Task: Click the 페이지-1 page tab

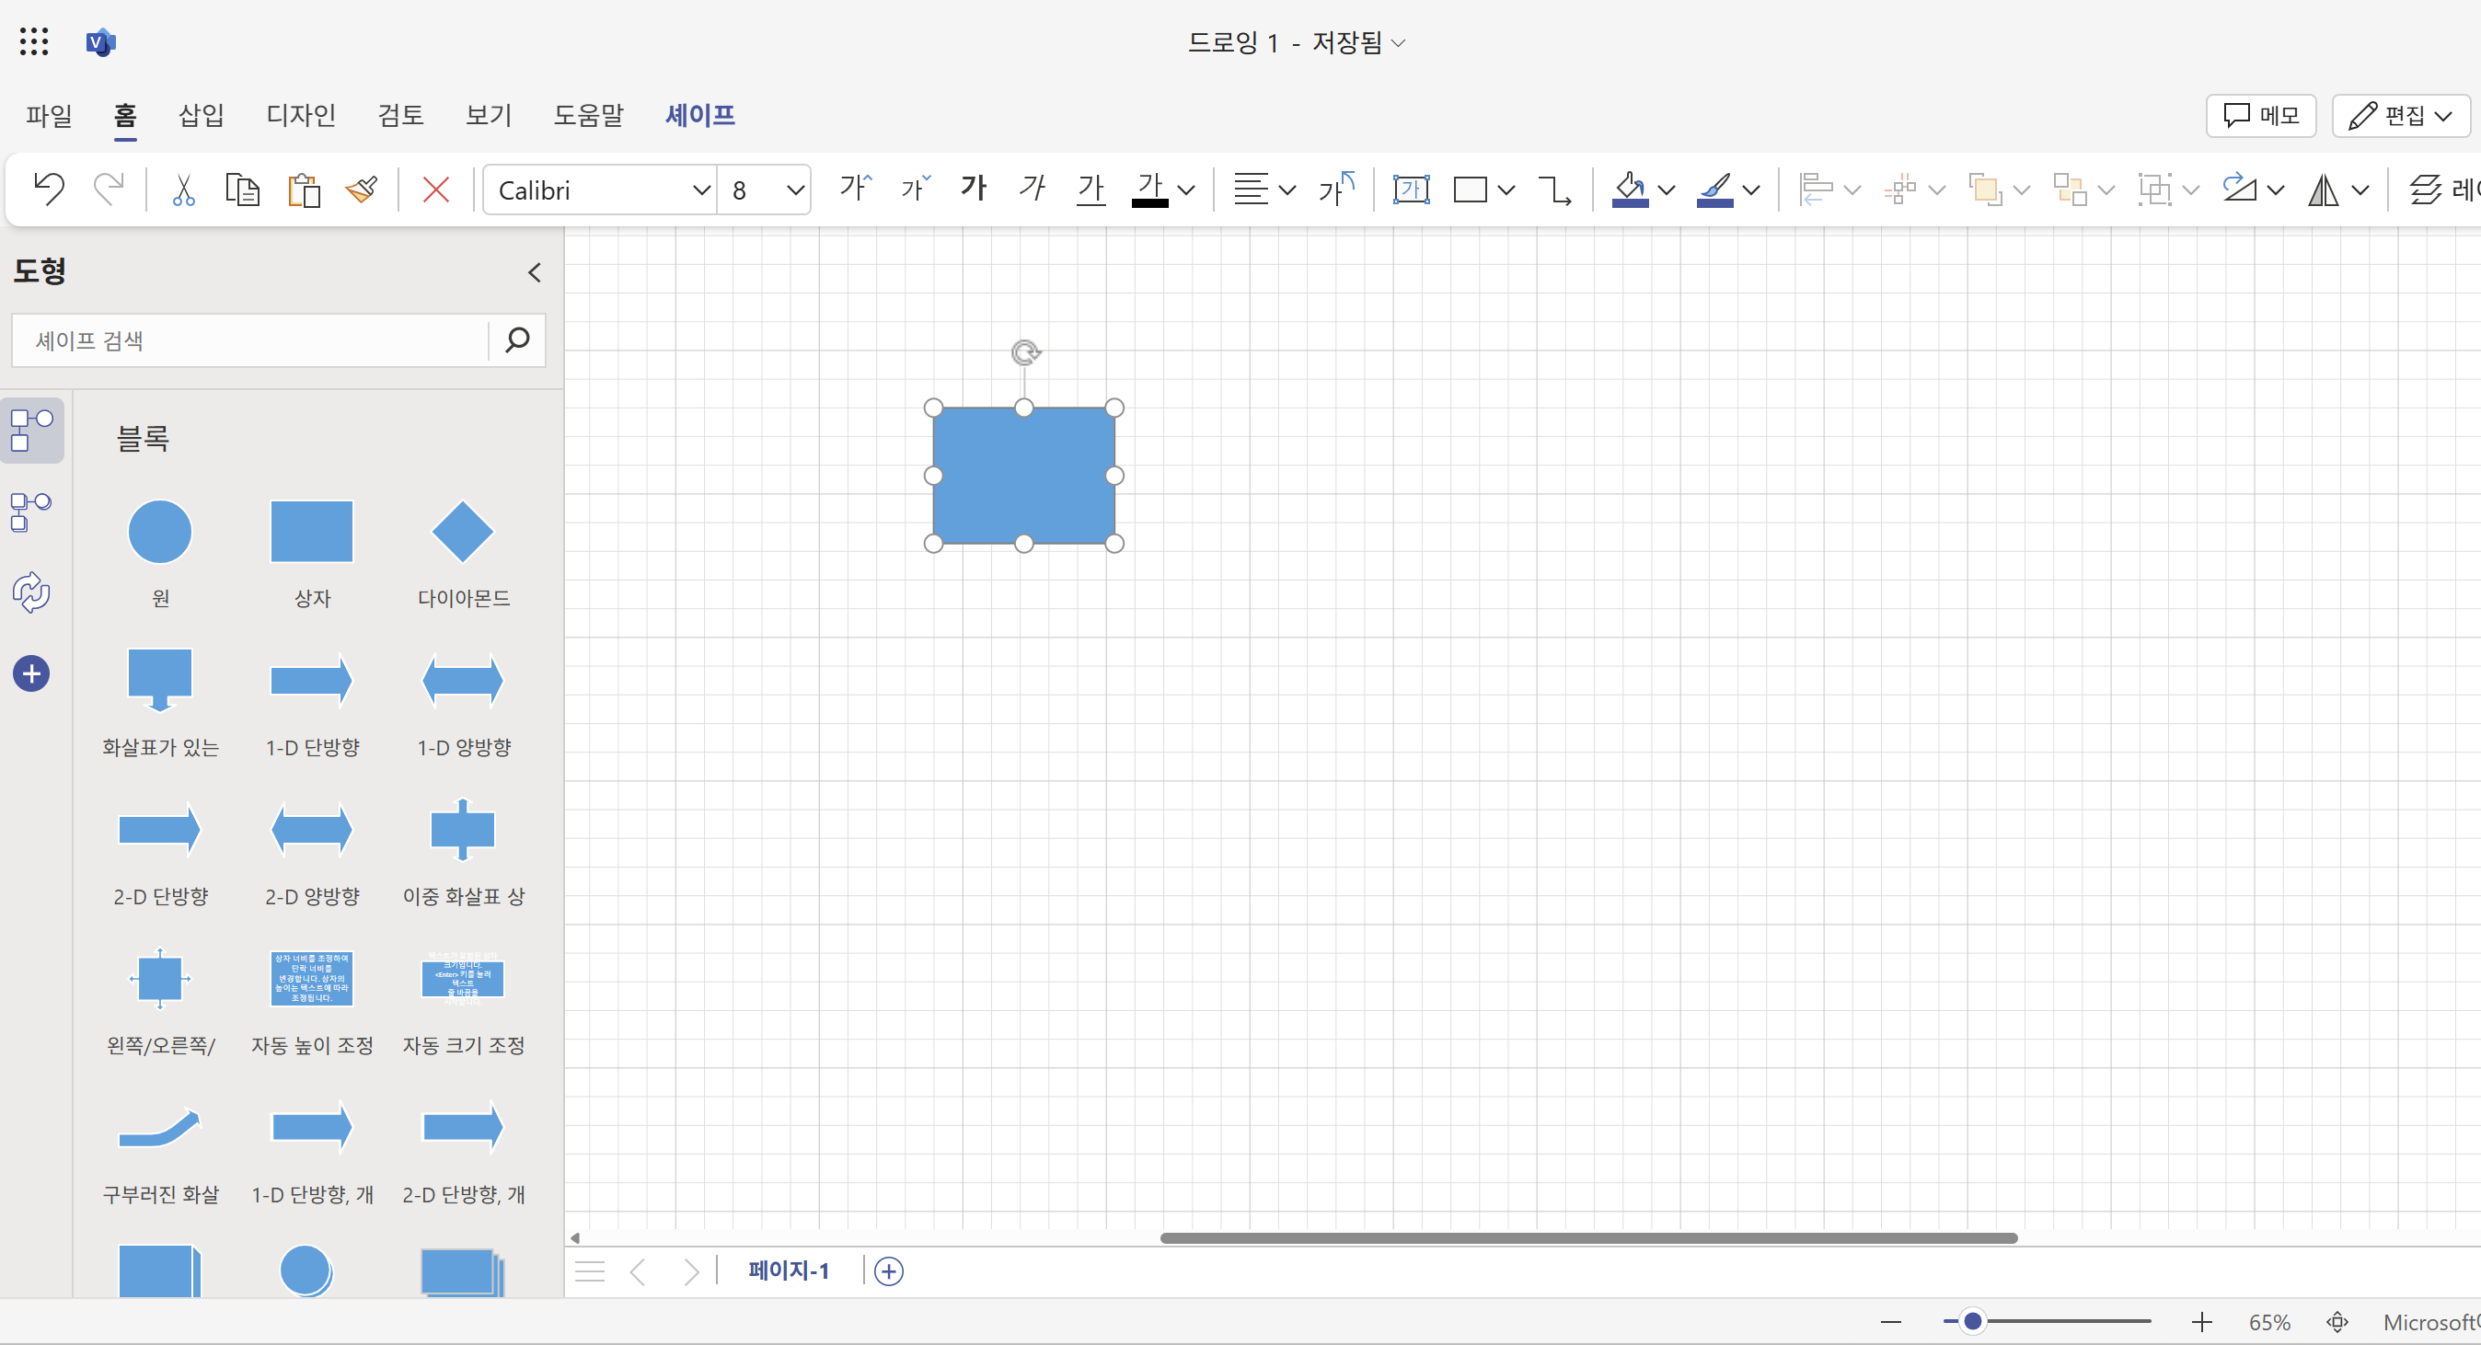Action: 789,1270
